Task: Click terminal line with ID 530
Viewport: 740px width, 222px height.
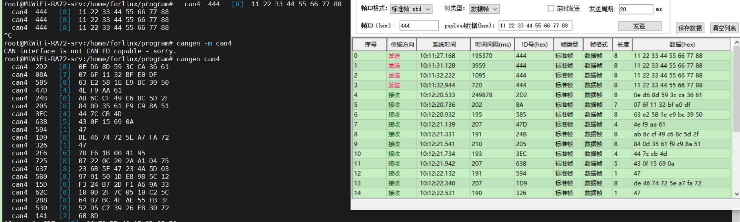Action: [90, 208]
